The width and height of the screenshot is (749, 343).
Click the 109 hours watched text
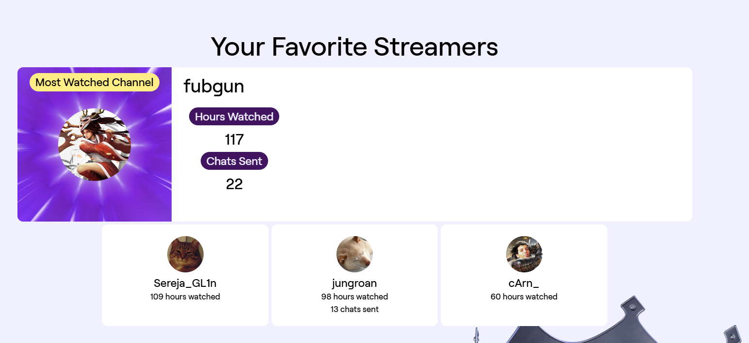(x=185, y=297)
